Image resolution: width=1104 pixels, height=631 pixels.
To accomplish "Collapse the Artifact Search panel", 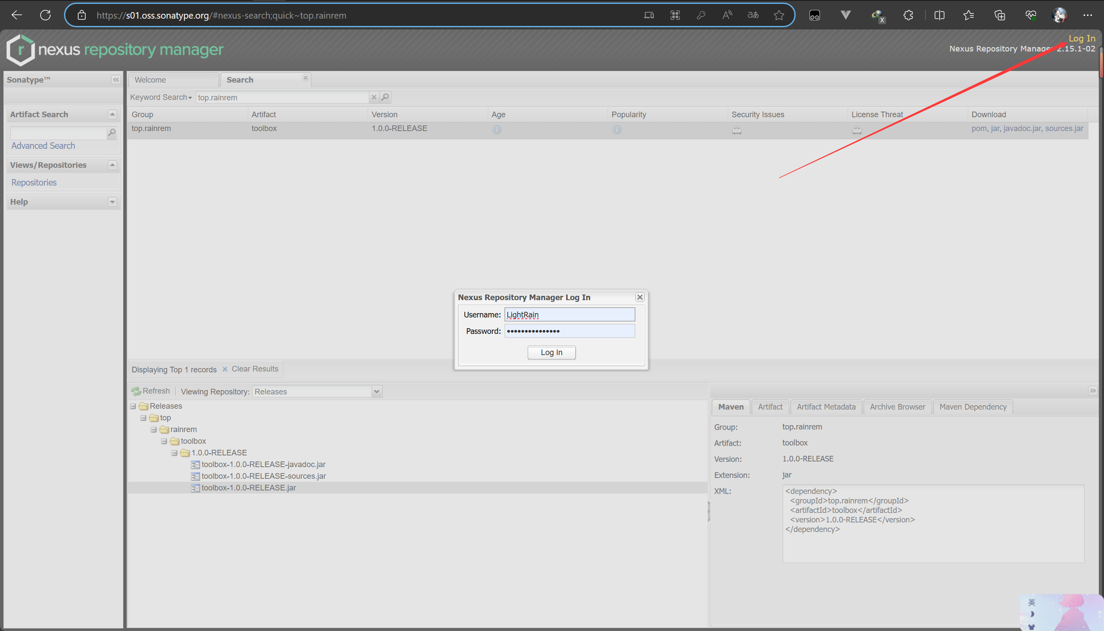I will click(x=112, y=115).
